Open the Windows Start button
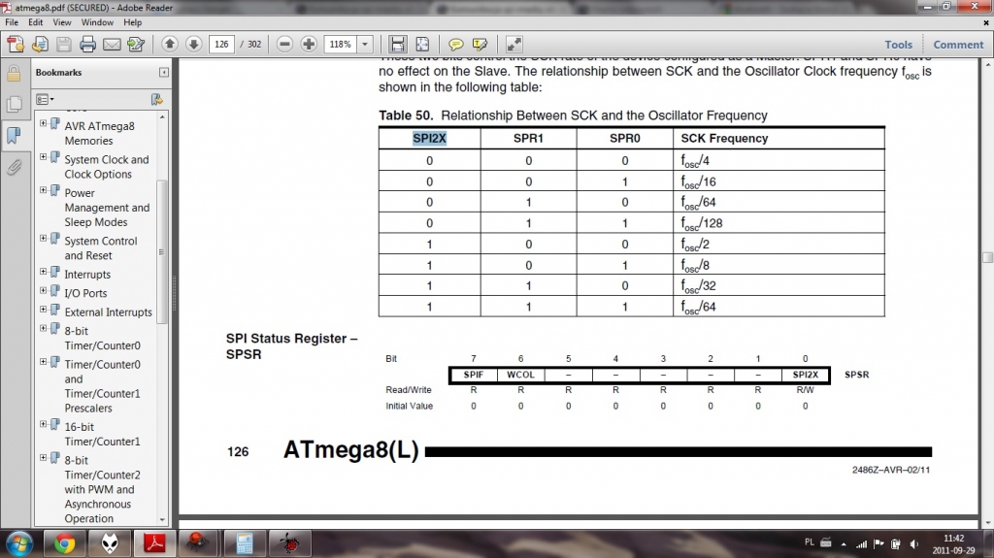Screen dimensions: 994x558 (x=19, y=543)
